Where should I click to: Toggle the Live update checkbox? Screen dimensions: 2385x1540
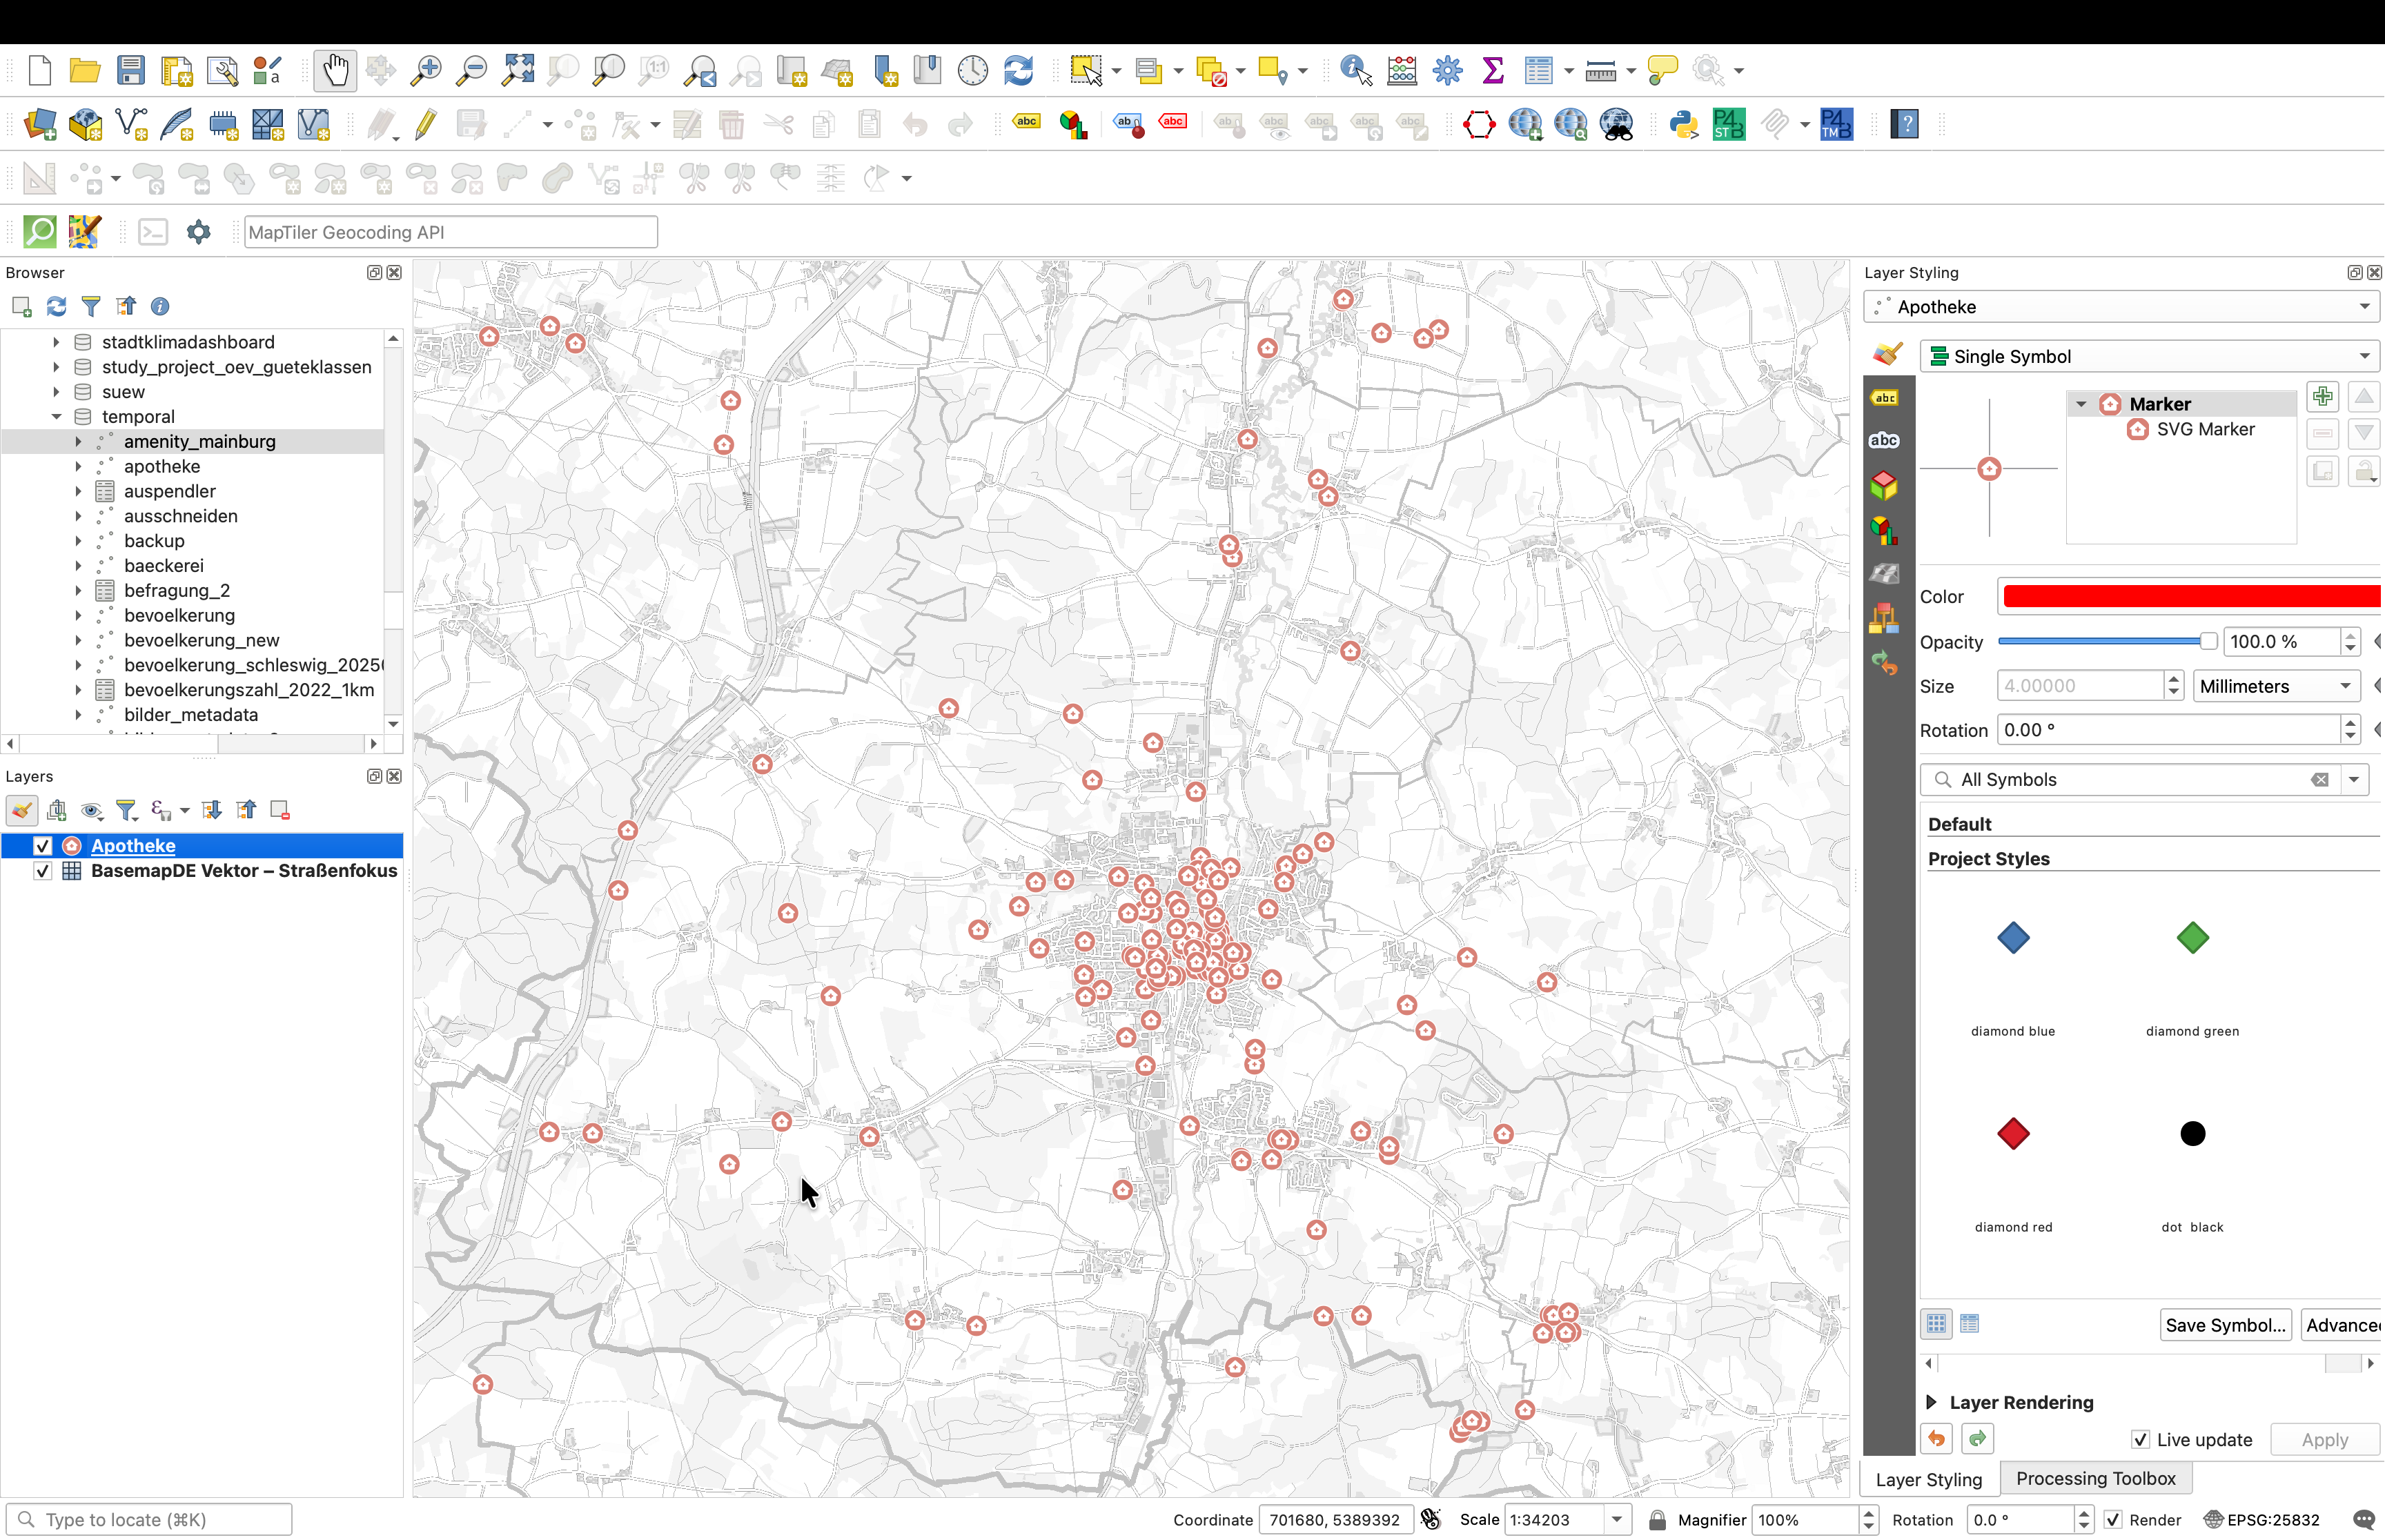click(2140, 1439)
